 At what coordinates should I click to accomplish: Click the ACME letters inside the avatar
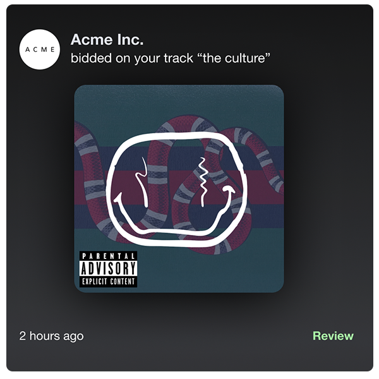click(x=40, y=49)
